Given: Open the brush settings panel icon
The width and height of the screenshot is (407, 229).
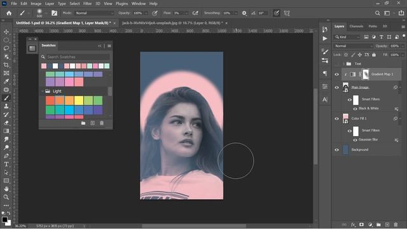Looking at the screenshot, I should [x=54, y=13].
